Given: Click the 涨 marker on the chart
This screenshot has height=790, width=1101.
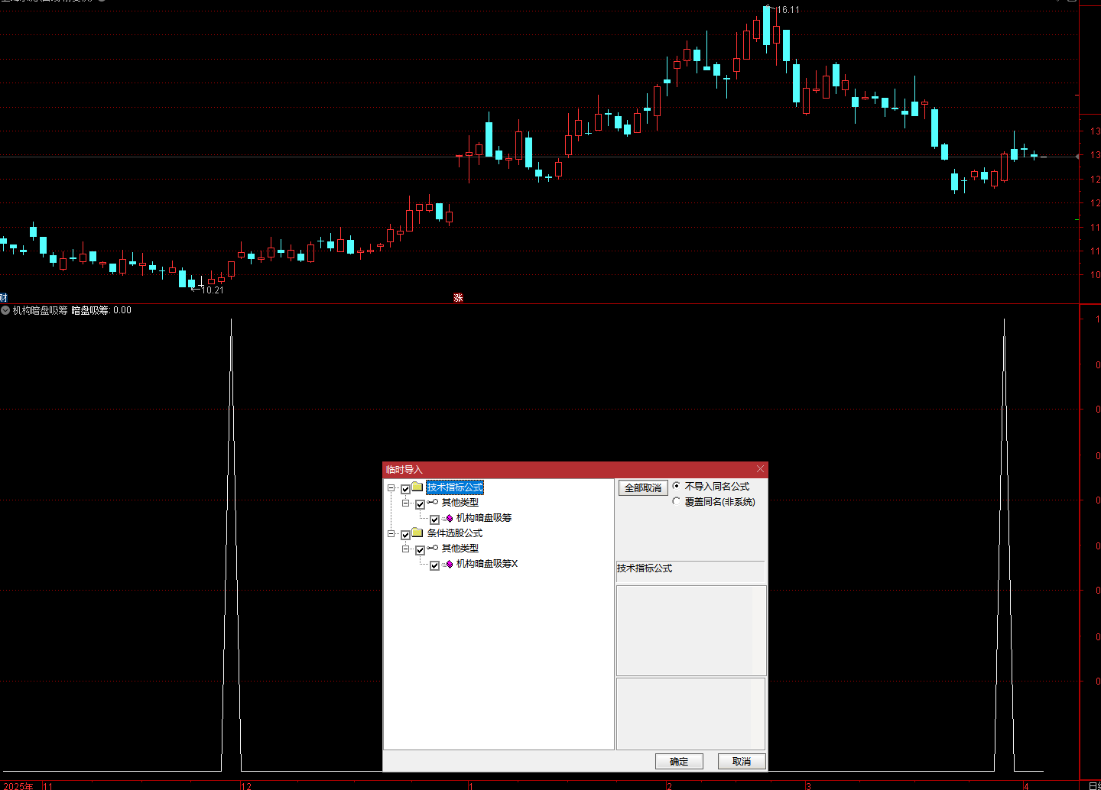Looking at the screenshot, I should [x=458, y=298].
